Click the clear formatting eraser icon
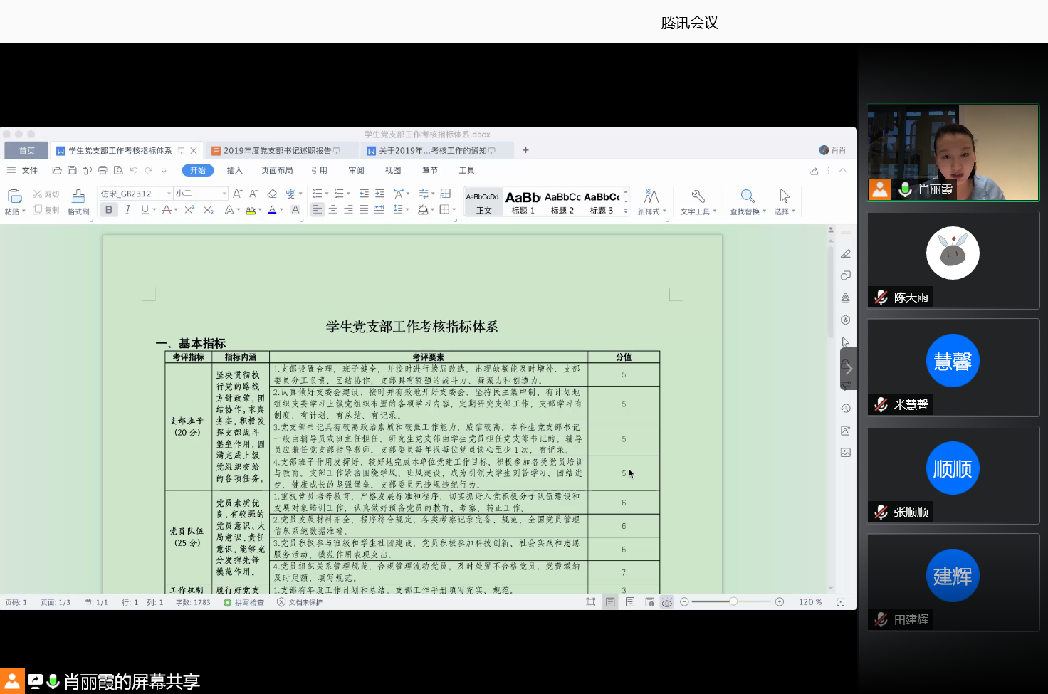The width and height of the screenshot is (1048, 694). coord(272,194)
